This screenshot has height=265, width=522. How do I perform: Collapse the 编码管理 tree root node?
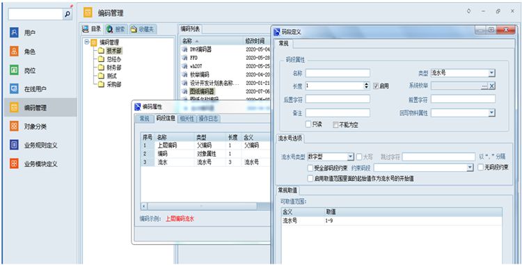(87, 42)
